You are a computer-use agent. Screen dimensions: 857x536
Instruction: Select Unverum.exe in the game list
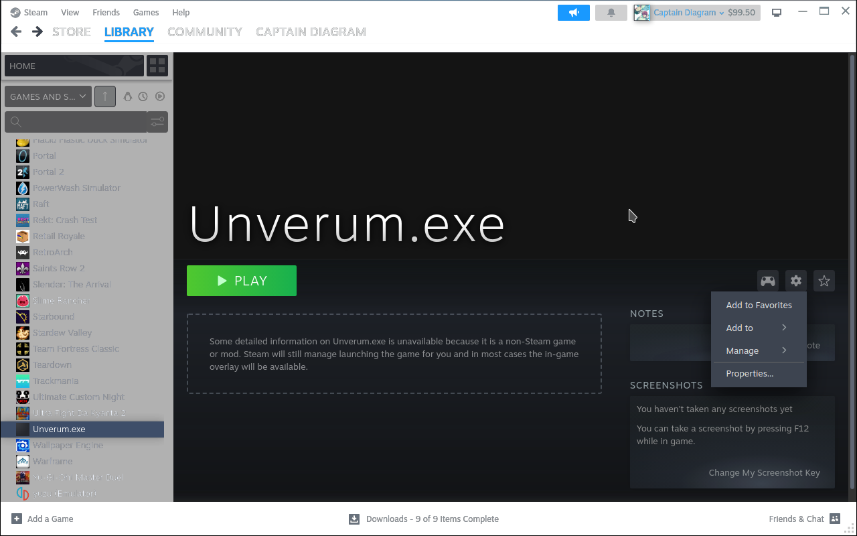coord(82,429)
